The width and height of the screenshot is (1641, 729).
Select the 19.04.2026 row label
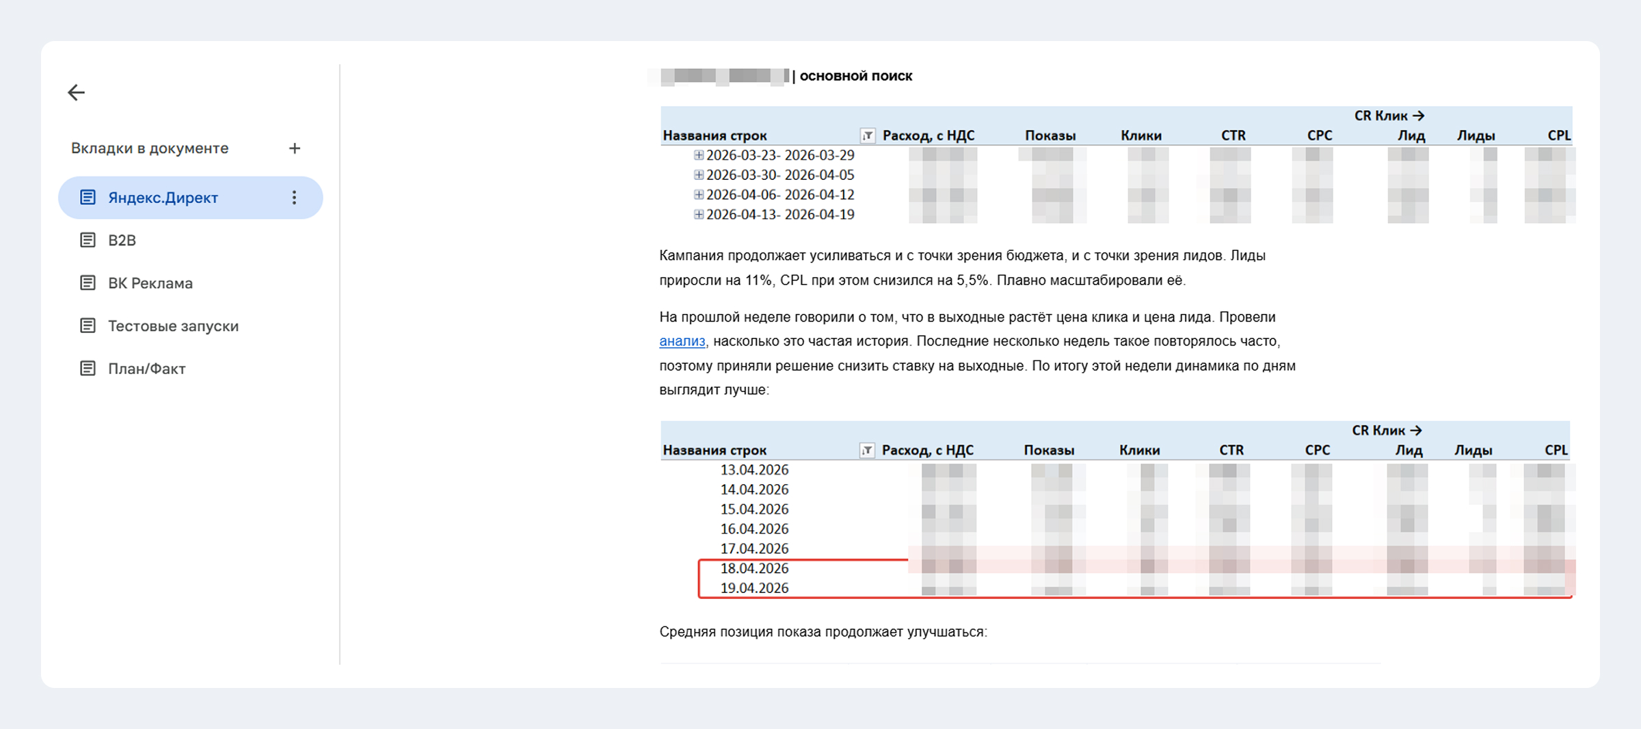click(x=754, y=588)
